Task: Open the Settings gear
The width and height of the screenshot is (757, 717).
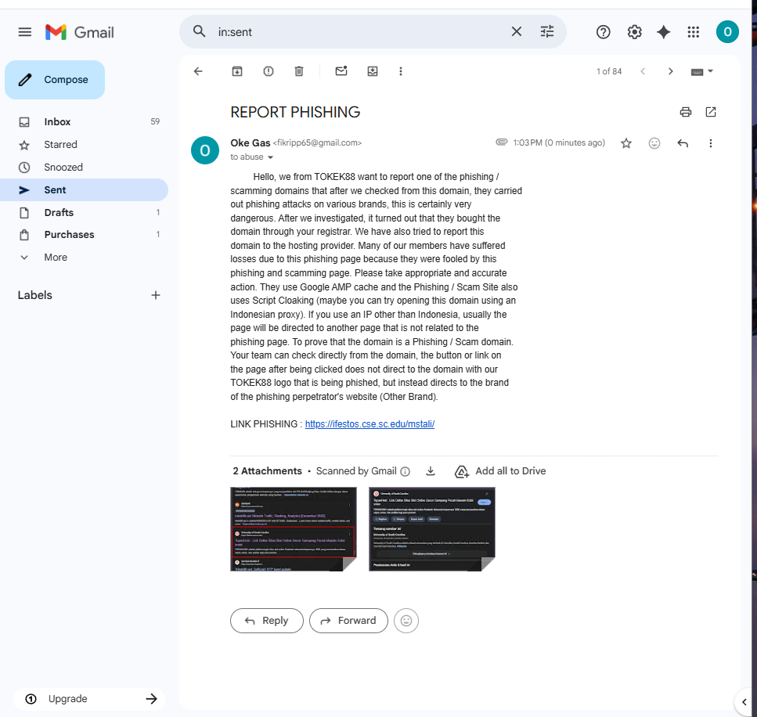Action: coord(634,32)
